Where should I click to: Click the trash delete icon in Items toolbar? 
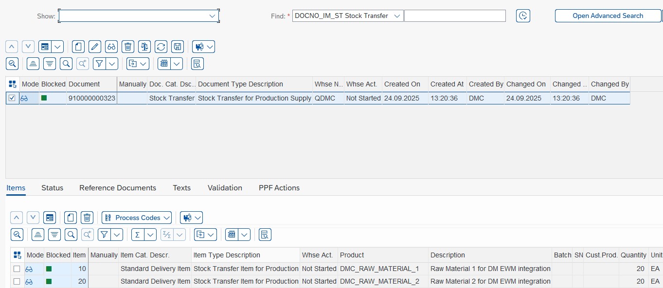[x=87, y=218]
